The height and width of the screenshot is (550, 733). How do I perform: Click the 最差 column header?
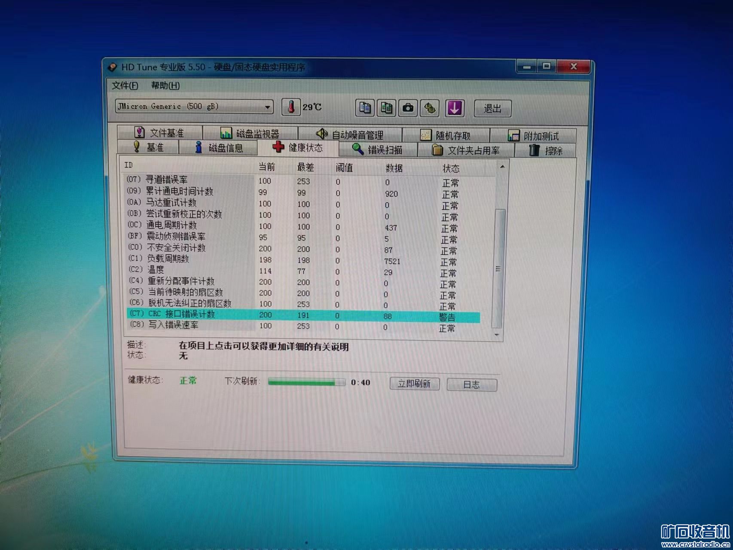(305, 167)
